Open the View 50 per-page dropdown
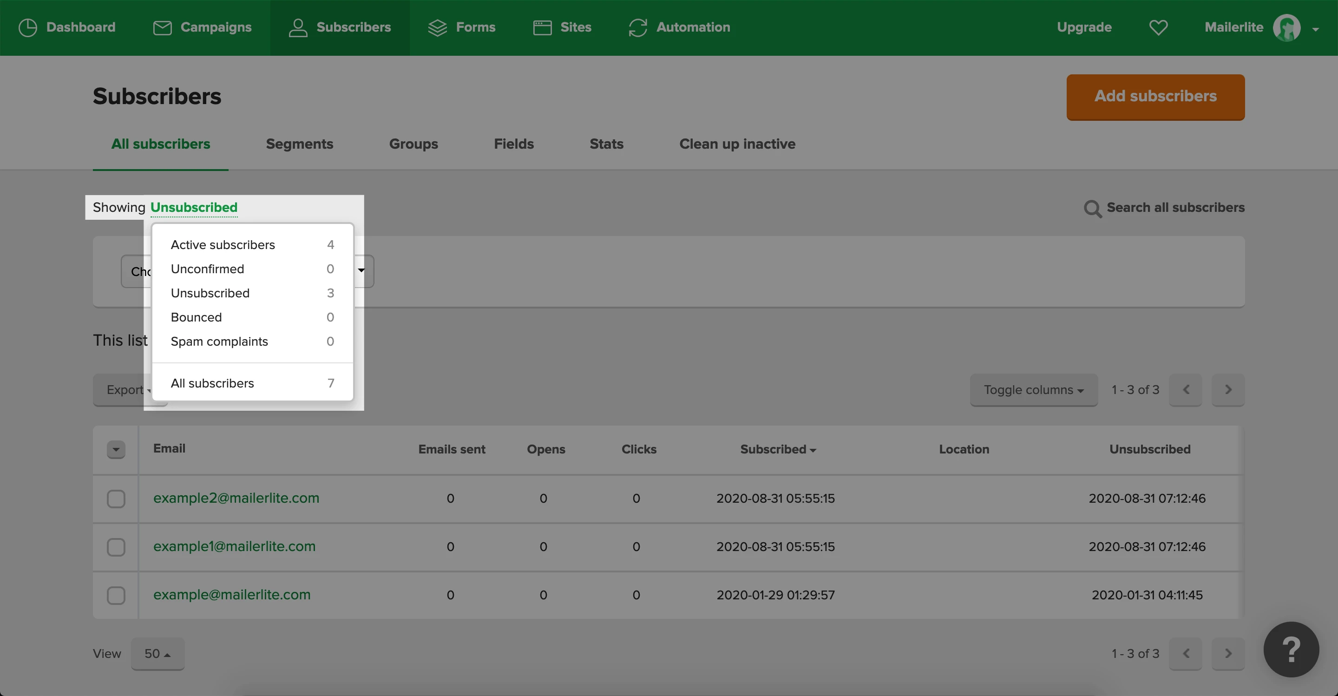This screenshot has width=1338, height=696. (157, 653)
